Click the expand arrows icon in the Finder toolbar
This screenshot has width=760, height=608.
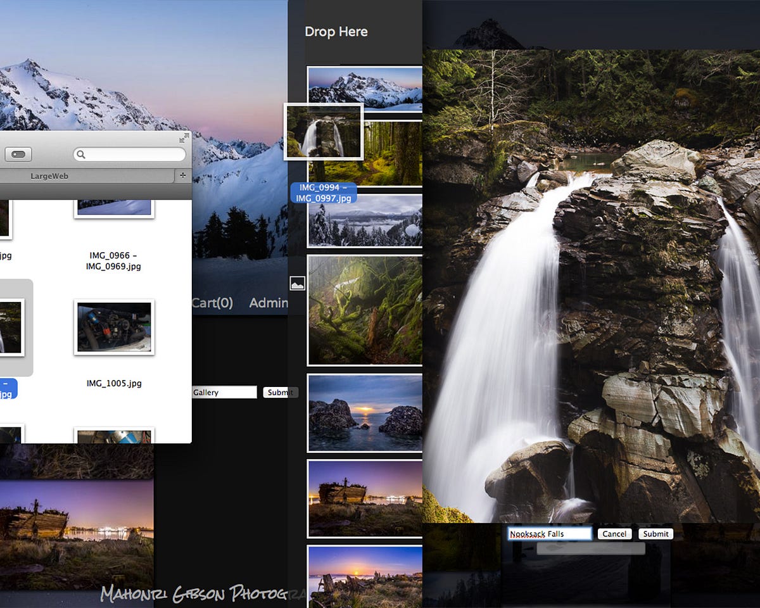coord(185,139)
